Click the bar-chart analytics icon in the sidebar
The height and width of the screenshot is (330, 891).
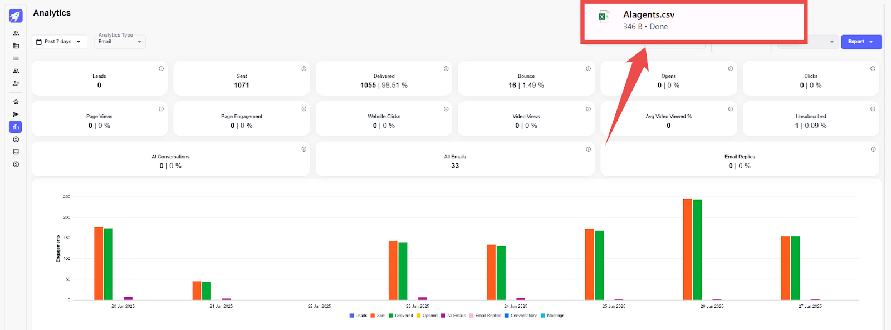(16, 127)
